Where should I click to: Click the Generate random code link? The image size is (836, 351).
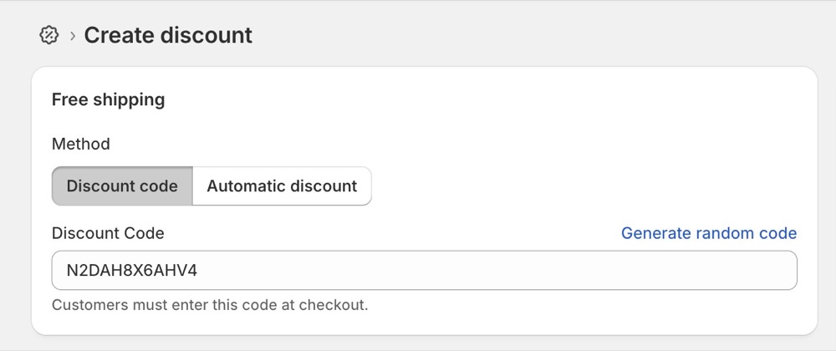point(708,233)
